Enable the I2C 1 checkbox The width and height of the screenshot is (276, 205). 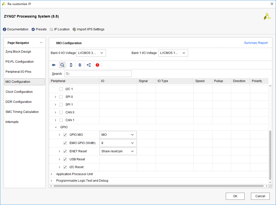pyautogui.click(x=61, y=89)
